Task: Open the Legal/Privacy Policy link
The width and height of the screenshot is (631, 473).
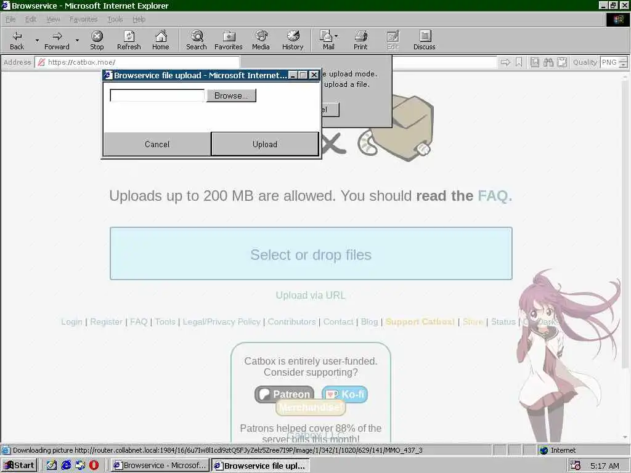Action: (221, 321)
